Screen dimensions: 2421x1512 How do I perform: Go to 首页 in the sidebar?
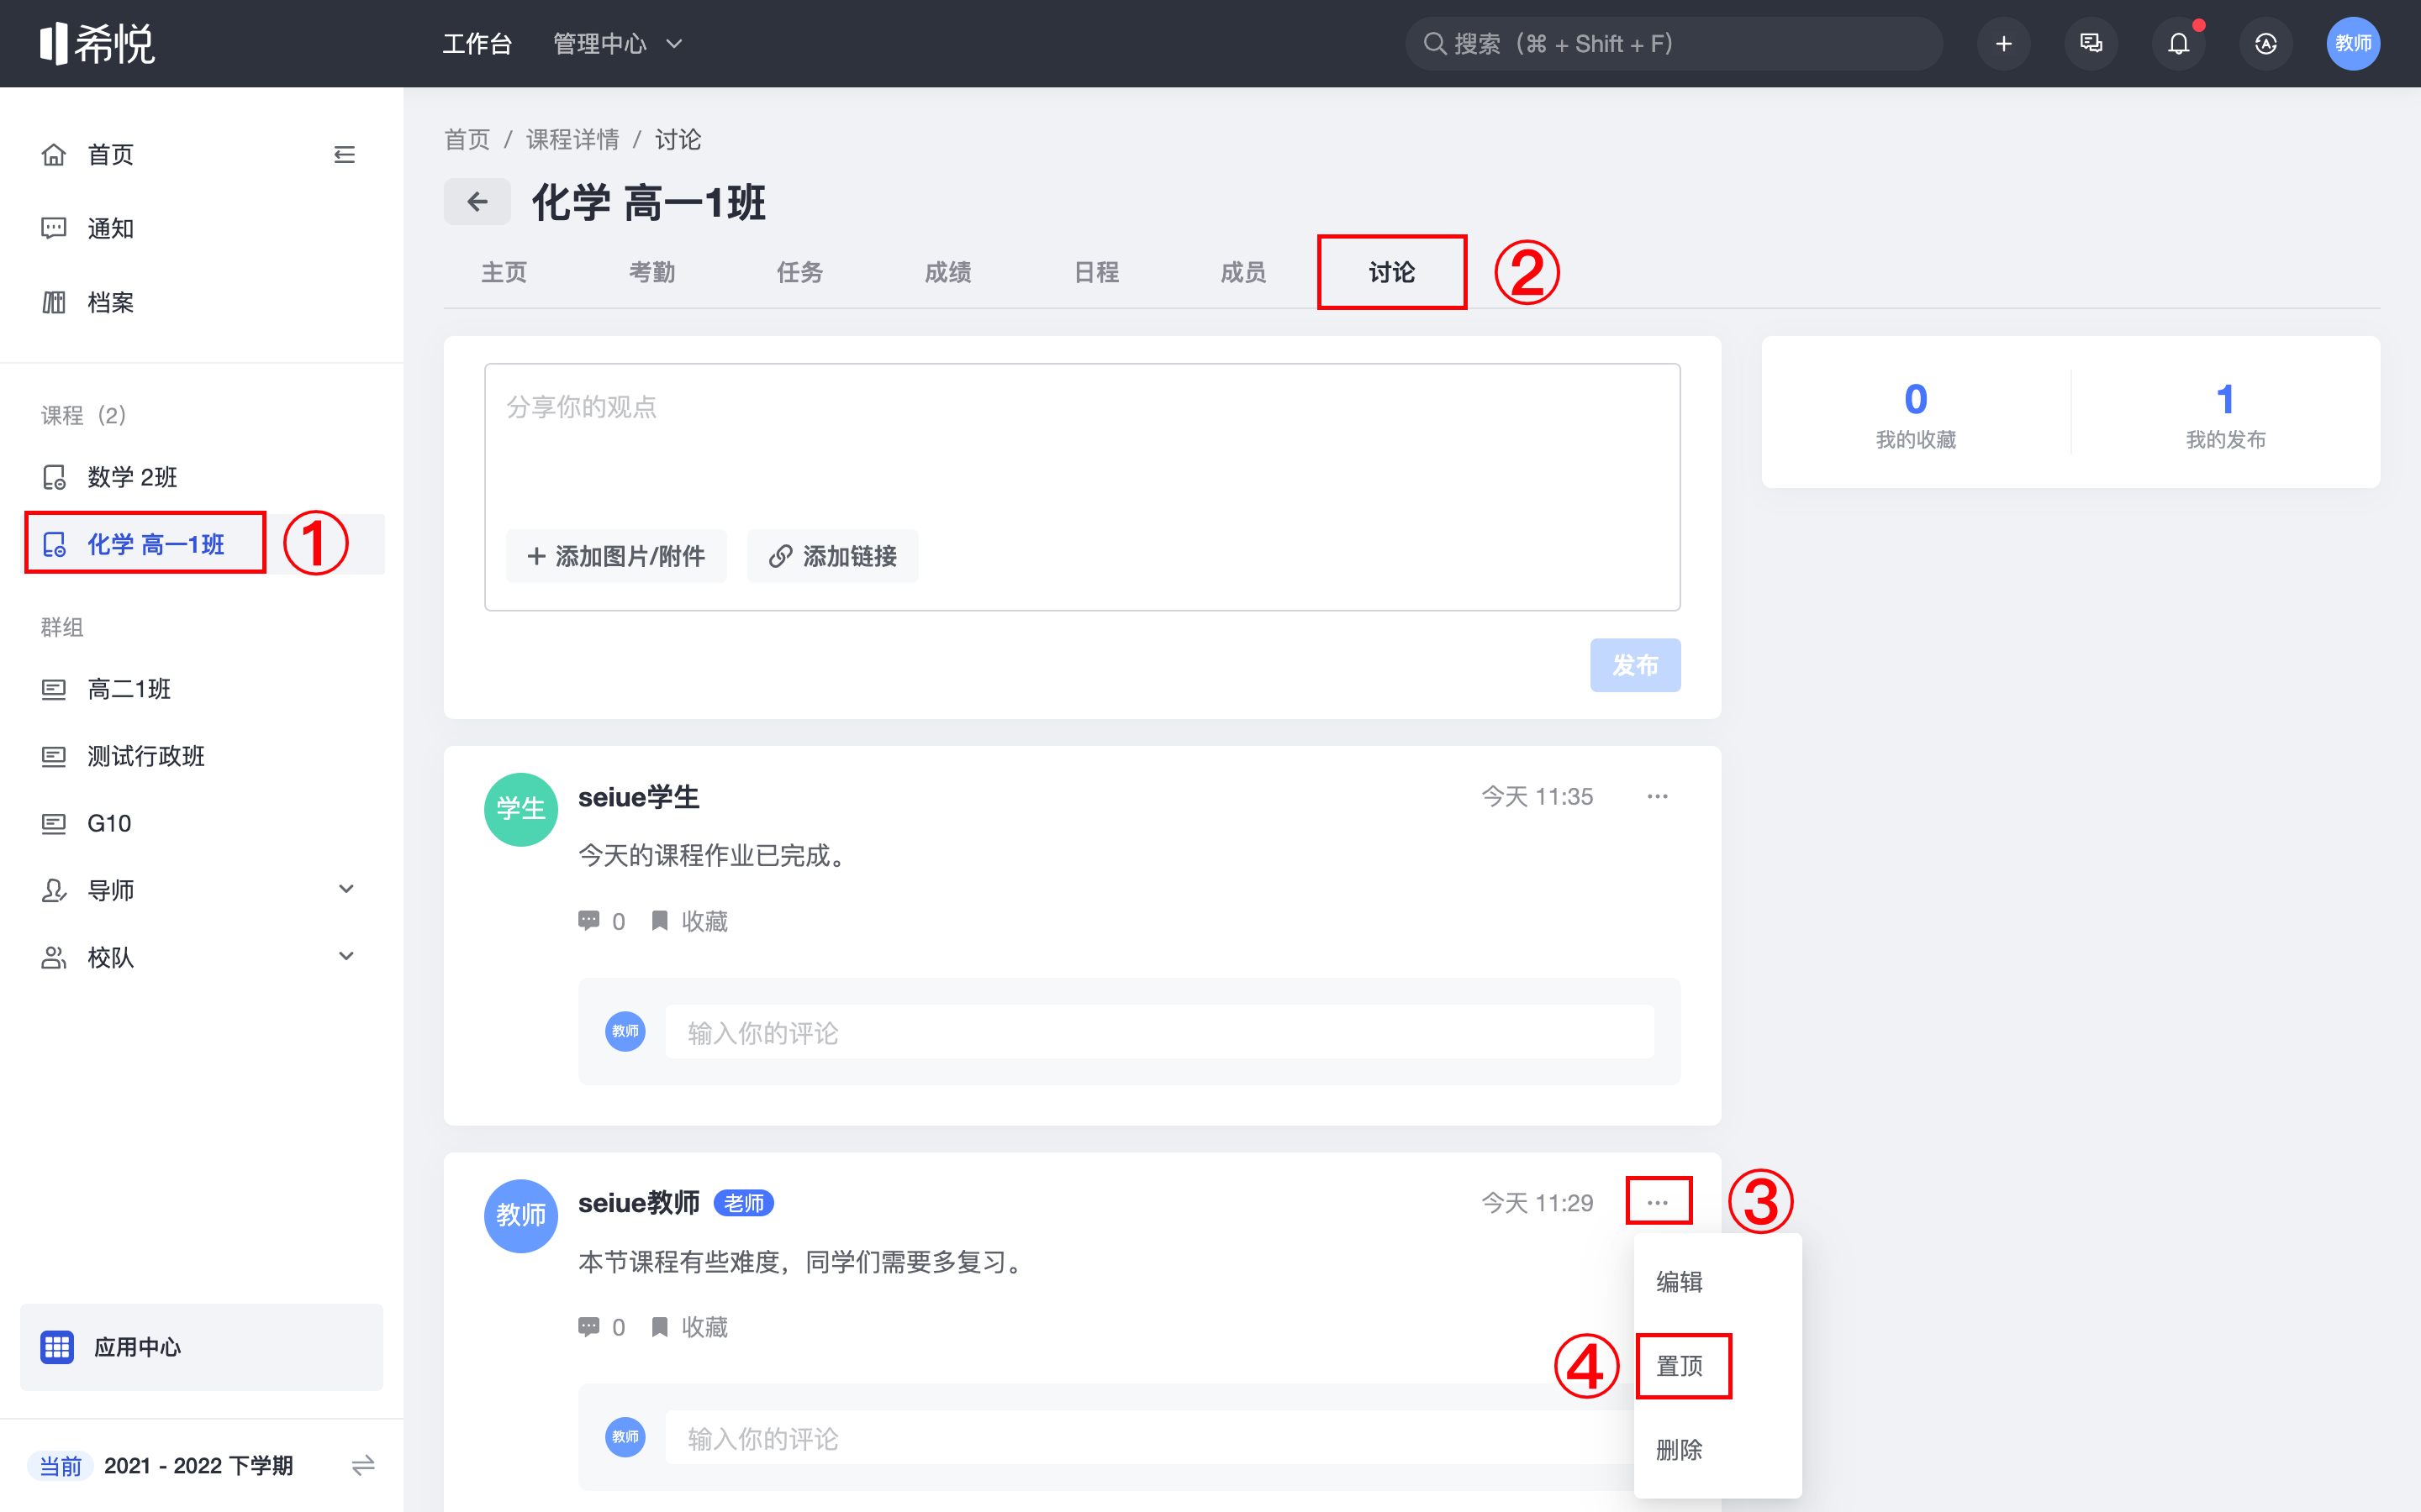click(110, 155)
